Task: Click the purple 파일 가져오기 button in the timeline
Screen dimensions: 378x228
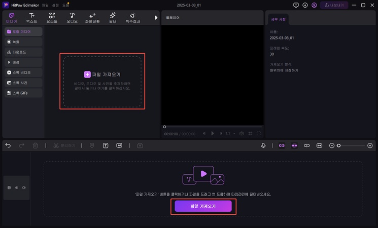Action: [x=203, y=206]
